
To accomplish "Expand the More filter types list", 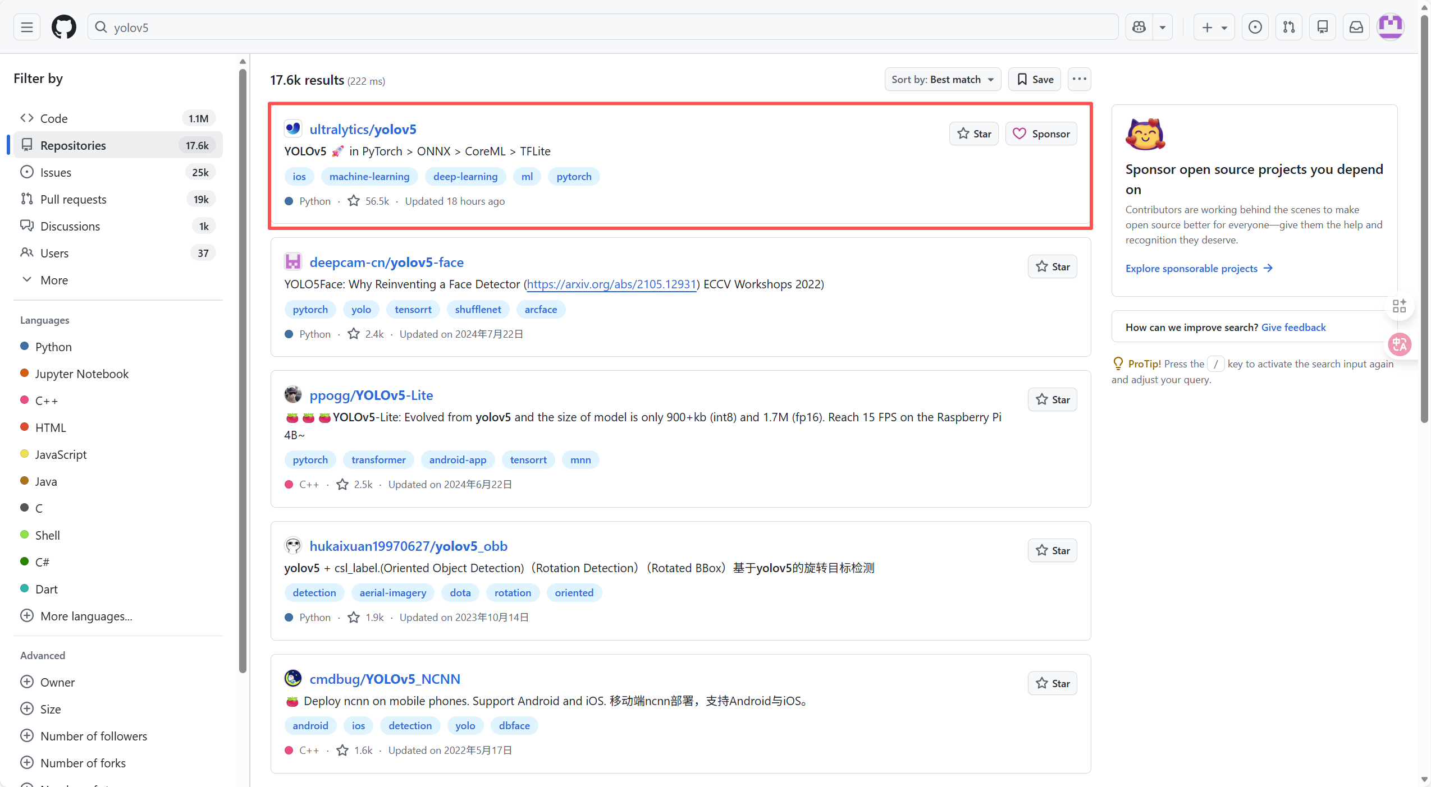I will [53, 280].
